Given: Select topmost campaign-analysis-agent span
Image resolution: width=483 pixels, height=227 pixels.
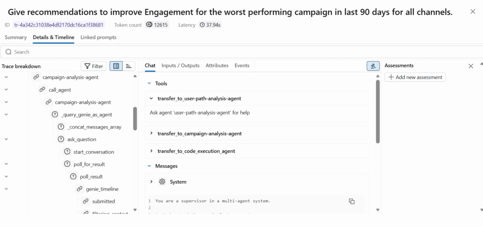Looking at the screenshot, I should 70,77.
